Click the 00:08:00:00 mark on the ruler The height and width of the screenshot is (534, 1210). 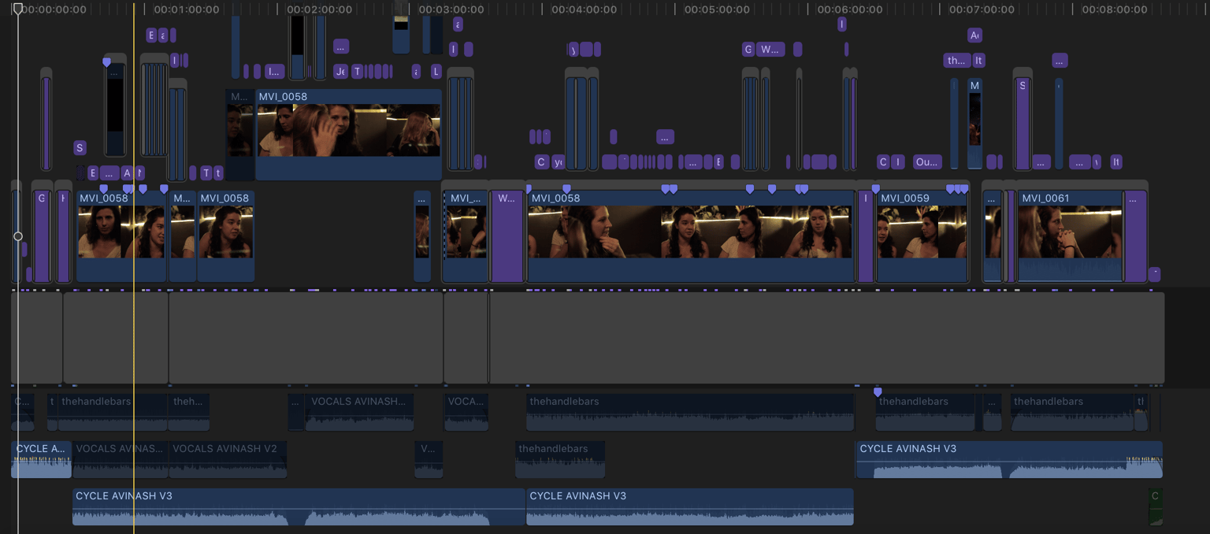[x=1114, y=9]
